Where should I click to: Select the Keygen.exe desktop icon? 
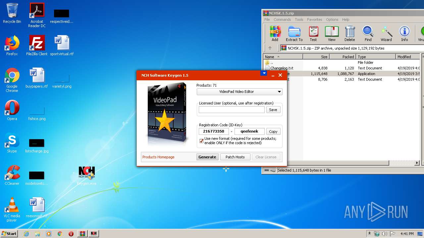87,176
